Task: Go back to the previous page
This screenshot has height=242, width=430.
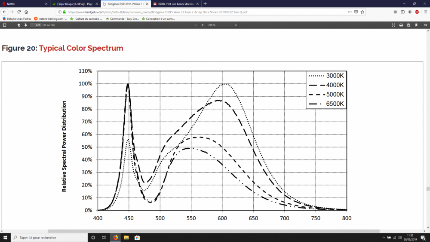Action: click(x=4, y=12)
